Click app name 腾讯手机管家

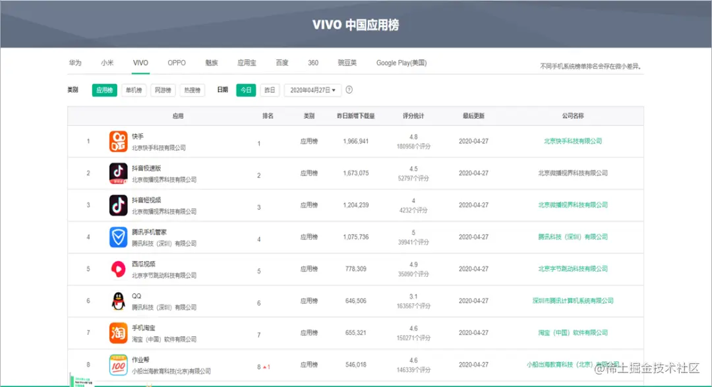click(x=150, y=232)
